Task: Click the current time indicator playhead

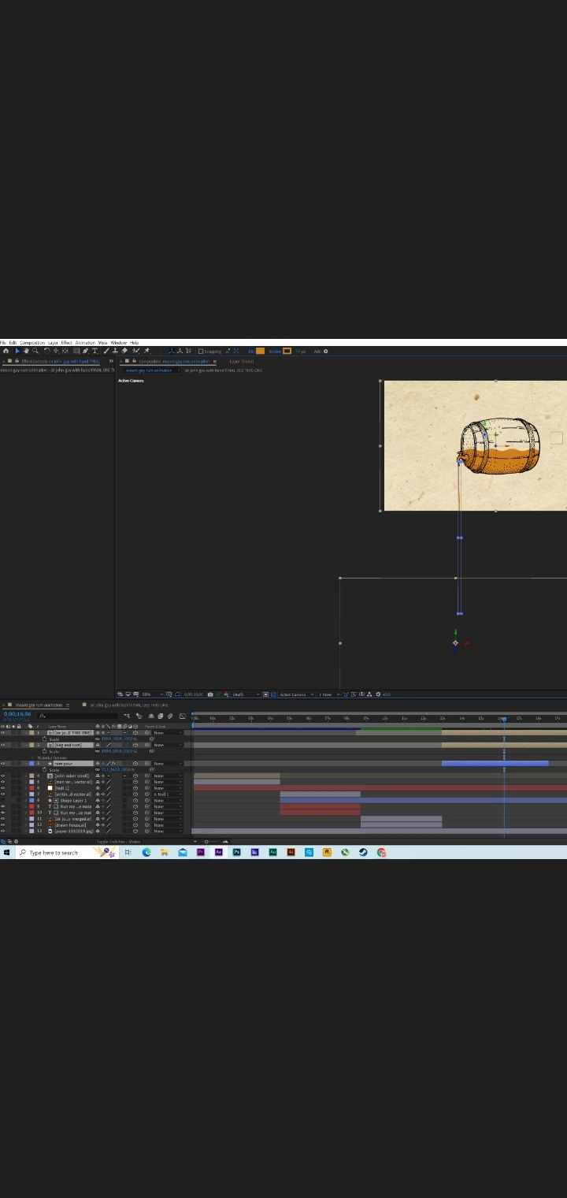Action: coord(504,718)
